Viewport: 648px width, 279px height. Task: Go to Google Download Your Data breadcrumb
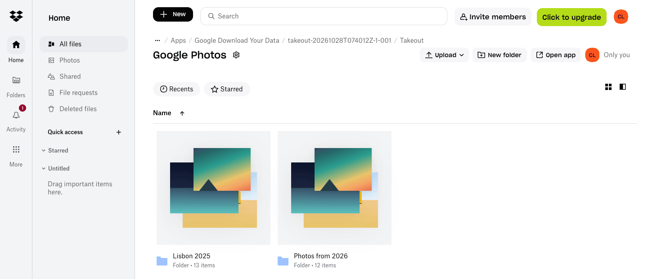tap(237, 40)
